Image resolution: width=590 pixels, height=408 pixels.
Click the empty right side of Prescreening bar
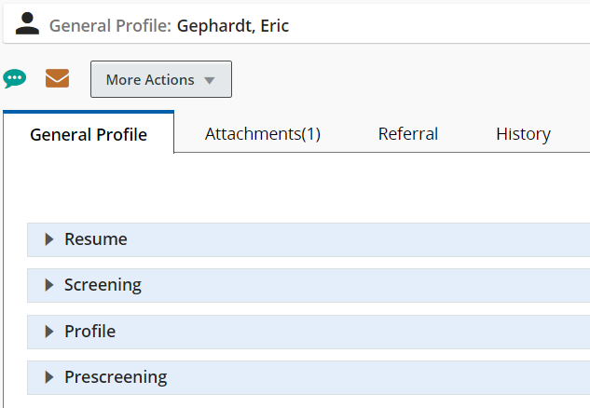pyautogui.click(x=419, y=377)
